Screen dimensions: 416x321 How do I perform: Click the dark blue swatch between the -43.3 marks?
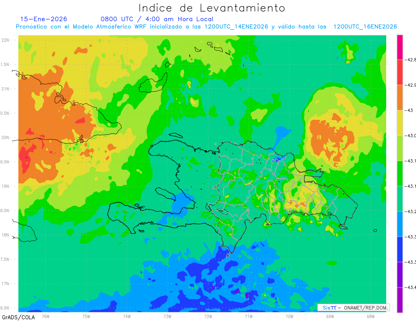pyautogui.click(x=400, y=249)
